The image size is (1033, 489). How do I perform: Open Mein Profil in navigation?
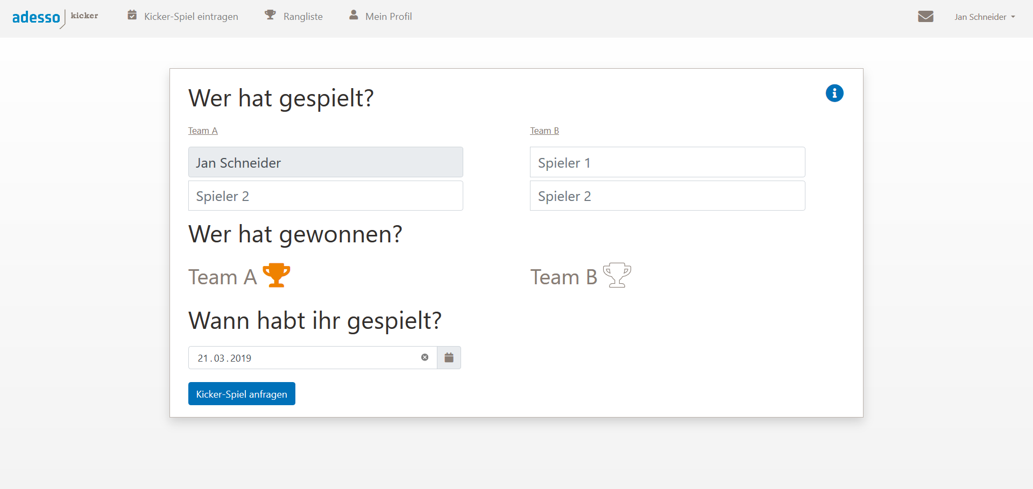(x=388, y=17)
